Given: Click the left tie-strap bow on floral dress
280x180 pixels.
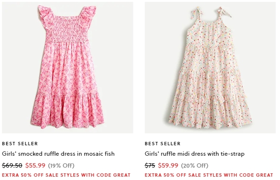Looking at the screenshot, I should pos(196,12).
